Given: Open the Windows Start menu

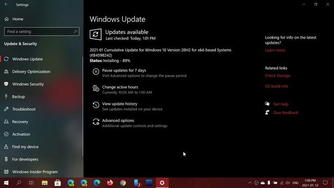Looking at the screenshot, I should 6,183.
